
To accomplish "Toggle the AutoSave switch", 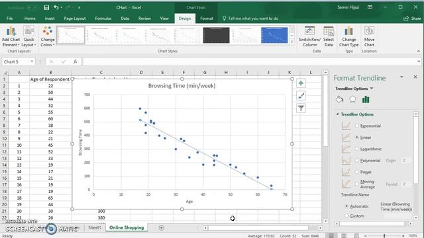I will [x=32, y=7].
